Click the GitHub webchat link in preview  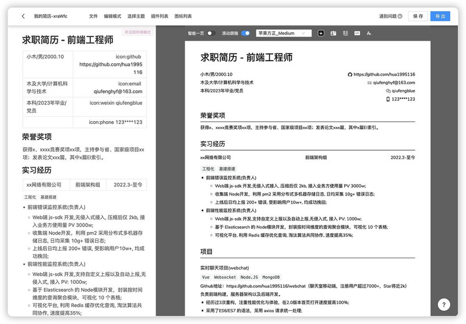[266, 286]
